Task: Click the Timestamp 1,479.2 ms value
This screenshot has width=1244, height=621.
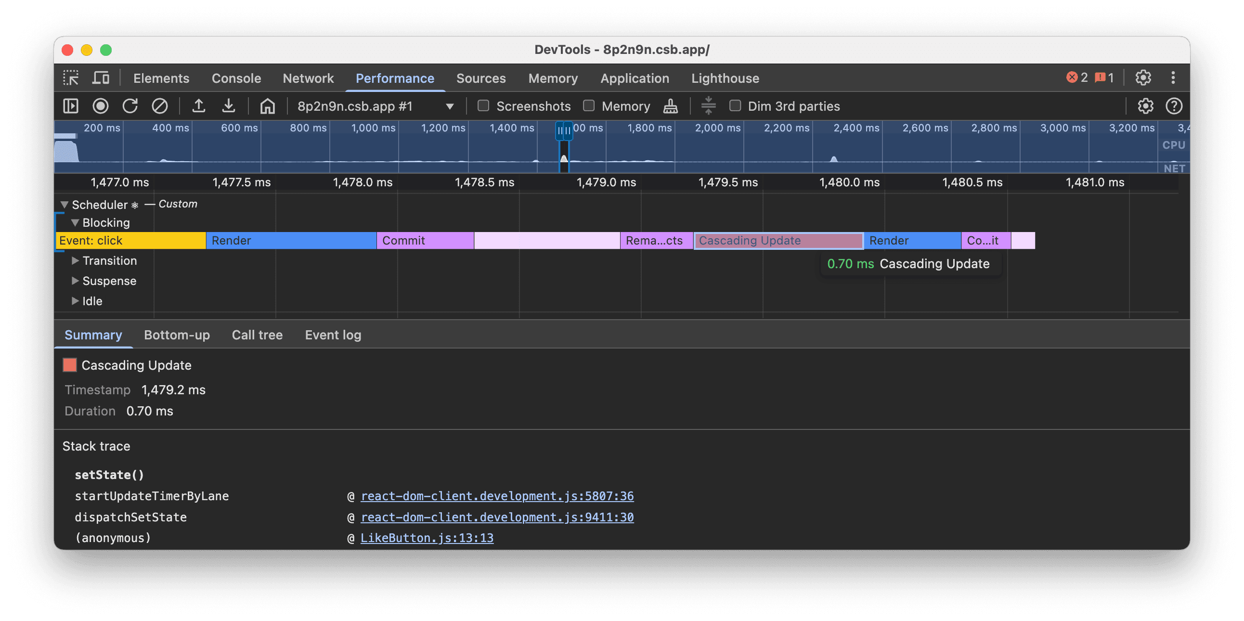Action: click(173, 390)
